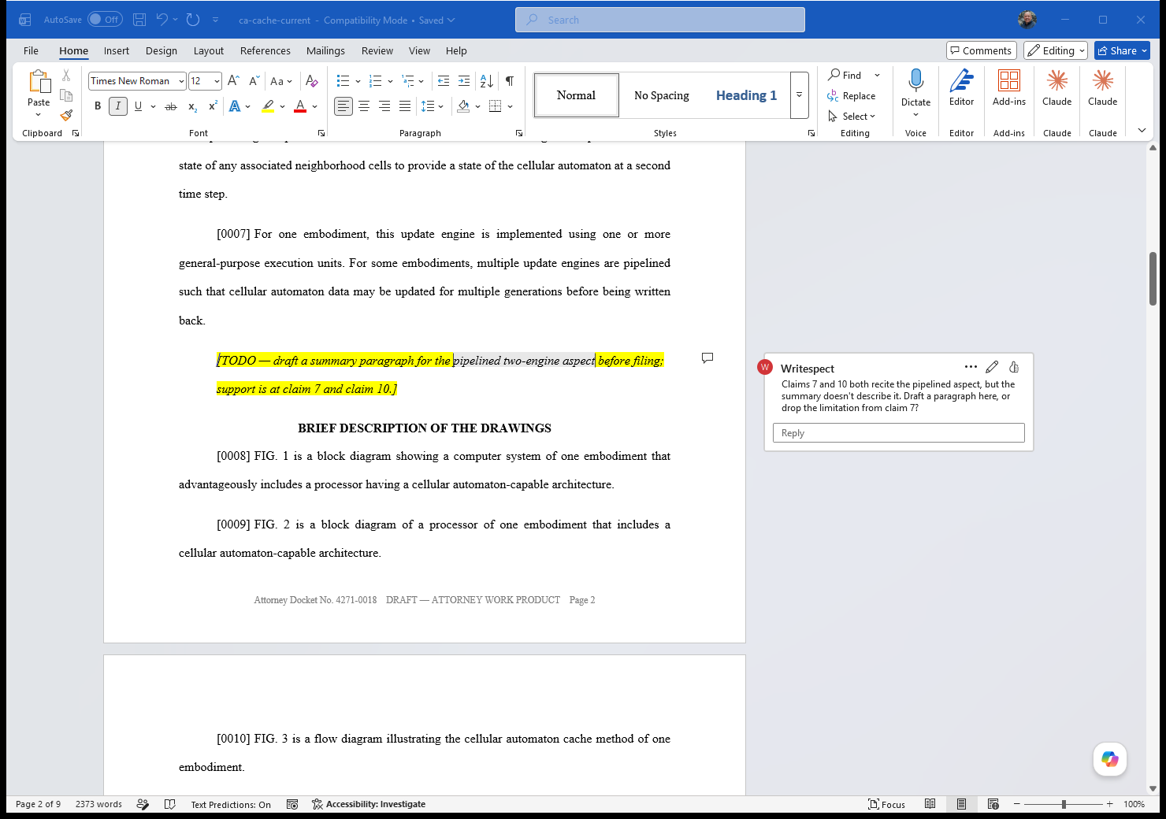Open Change Case dropdown
Image resolution: width=1166 pixels, height=819 pixels.
[281, 81]
